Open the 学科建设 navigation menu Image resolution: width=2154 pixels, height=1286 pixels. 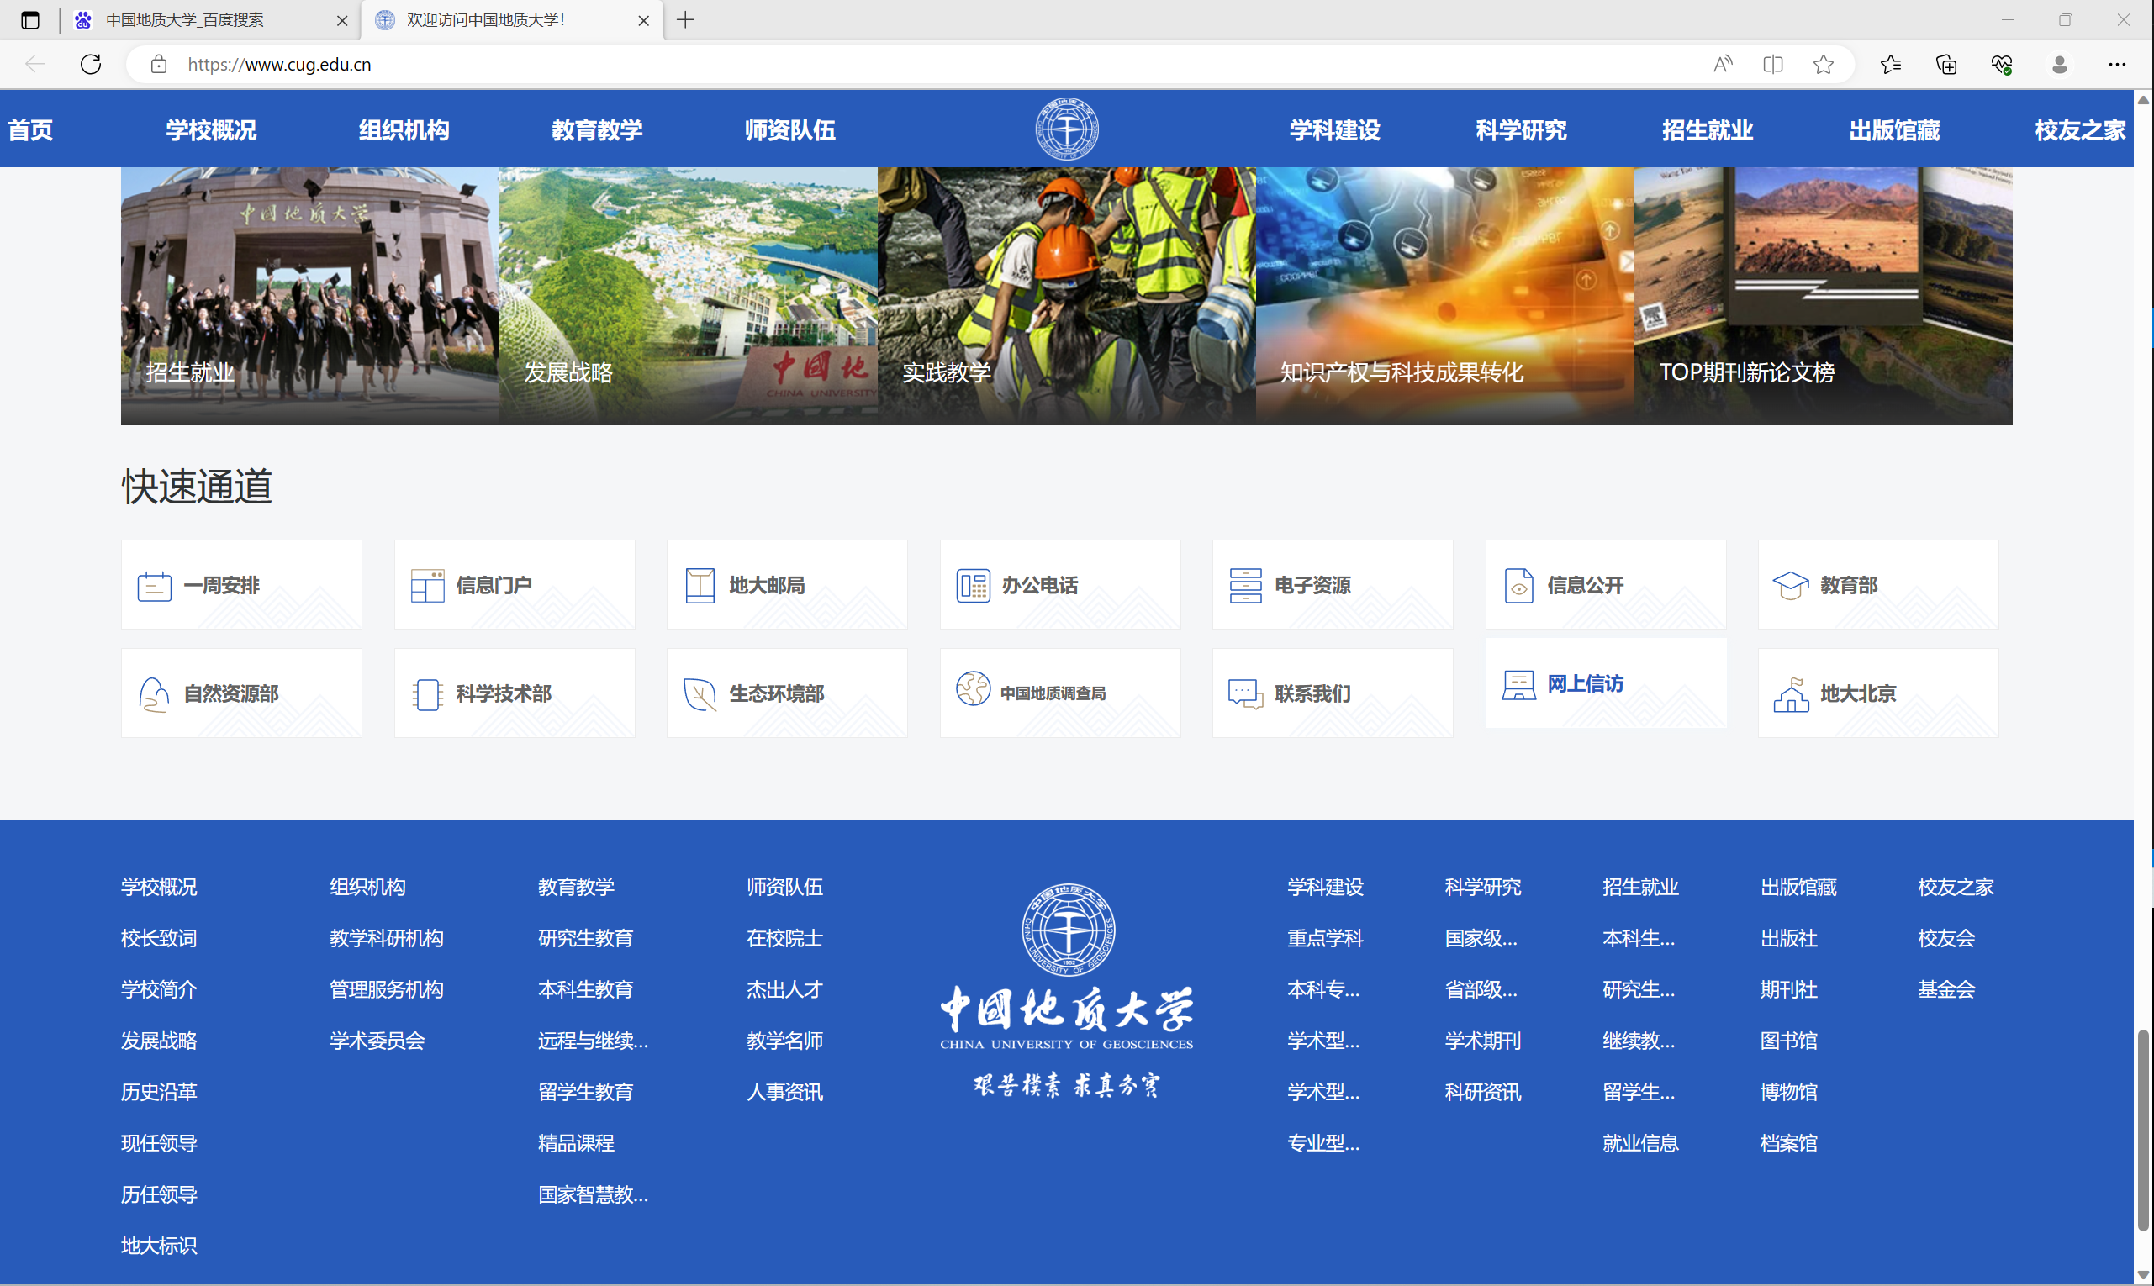(1335, 130)
